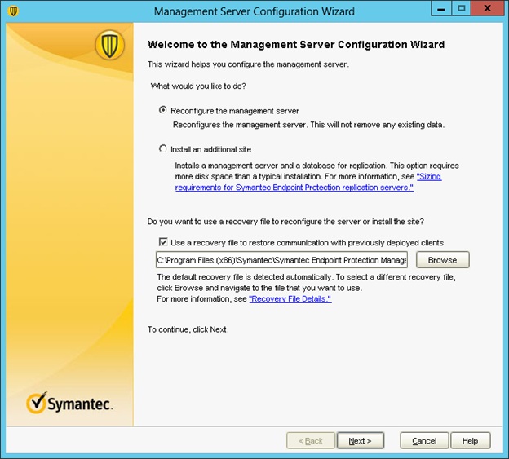509x459 pixels.
Task: Select Install an additional site option
Action: pyautogui.click(x=164, y=149)
